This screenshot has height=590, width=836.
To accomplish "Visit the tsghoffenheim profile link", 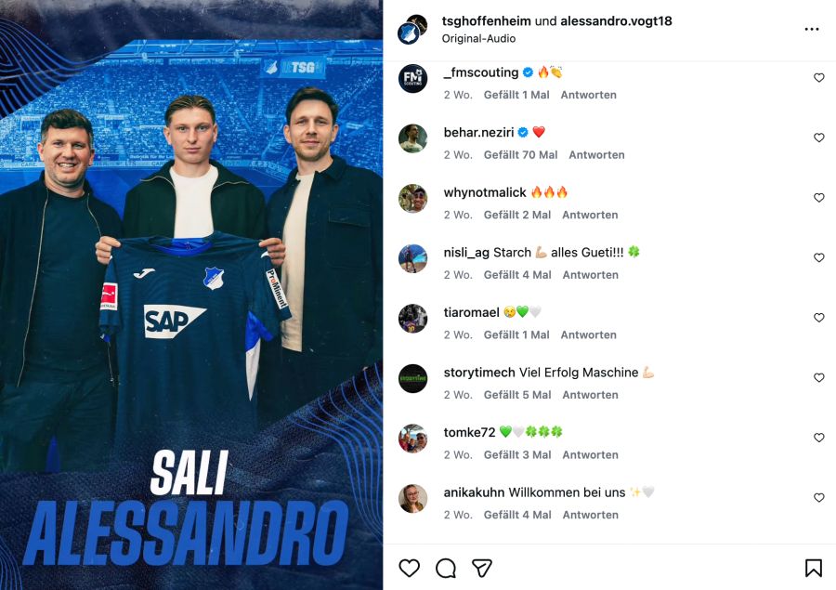I will (486, 21).
